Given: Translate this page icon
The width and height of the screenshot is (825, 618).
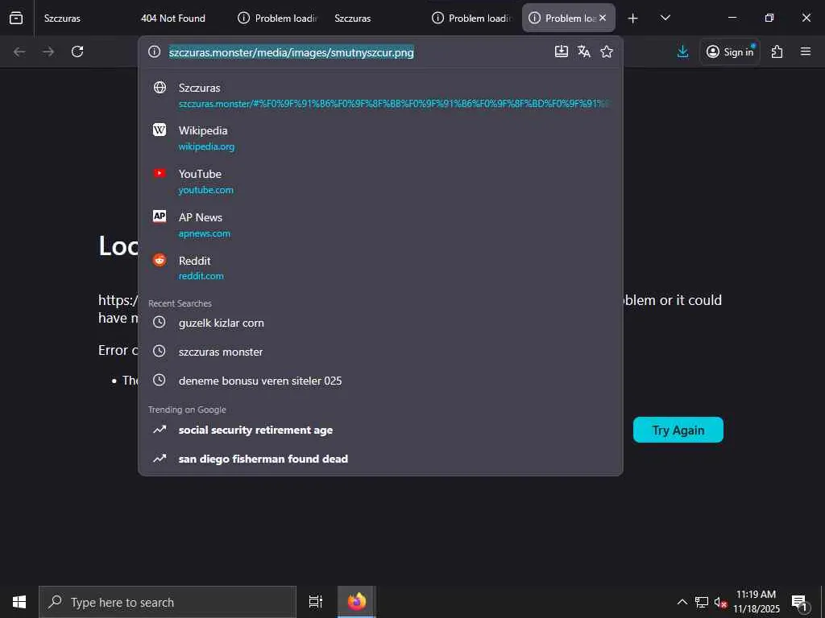Looking at the screenshot, I should 584,51.
